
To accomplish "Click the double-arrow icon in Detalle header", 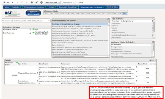I will click(x=155, y=60).
